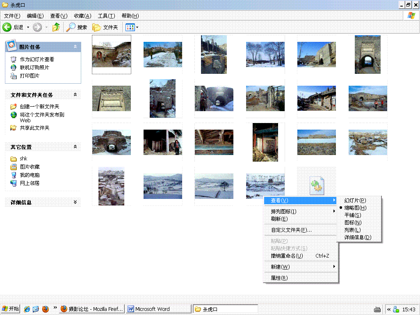The image size is (420, 315).
Task: Select the file icon with puzzle piece
Action: (317, 185)
